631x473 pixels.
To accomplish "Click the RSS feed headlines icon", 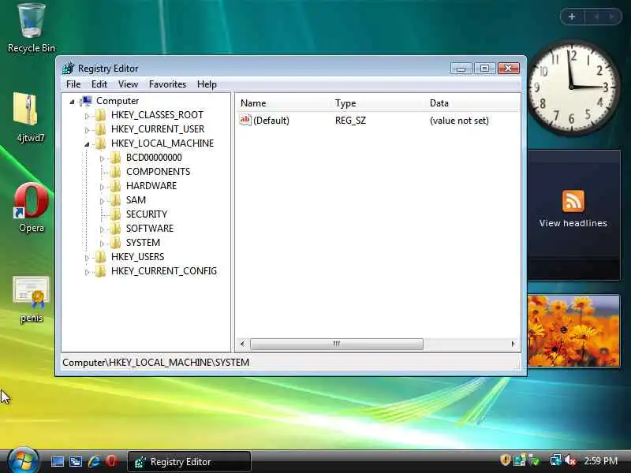I will [573, 201].
